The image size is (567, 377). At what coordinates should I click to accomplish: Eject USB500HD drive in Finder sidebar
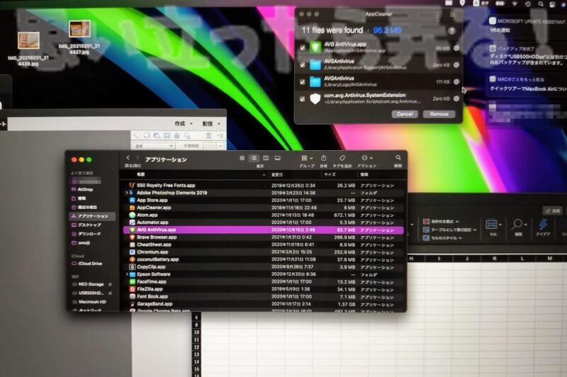[110, 293]
